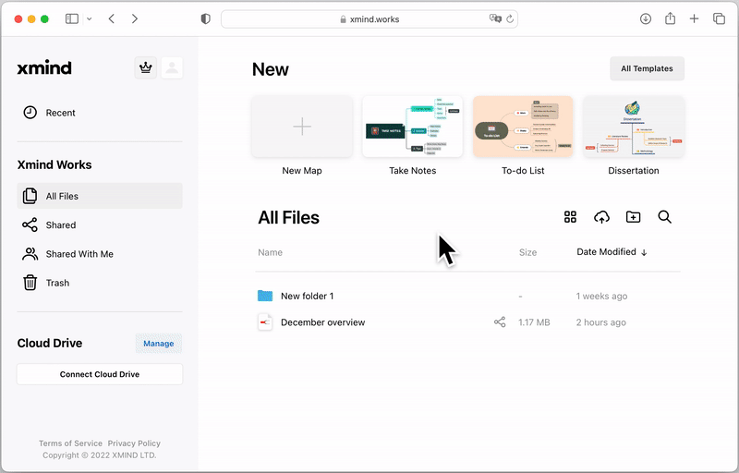This screenshot has width=739, height=473.
Task: Click Connect Cloud Drive button
Action: pyautogui.click(x=100, y=374)
